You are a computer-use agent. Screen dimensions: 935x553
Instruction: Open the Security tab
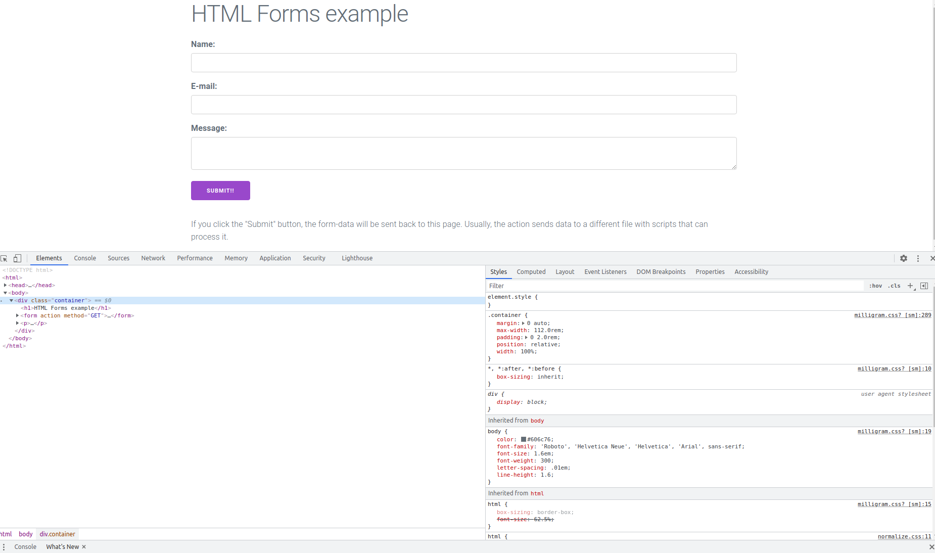coord(314,258)
